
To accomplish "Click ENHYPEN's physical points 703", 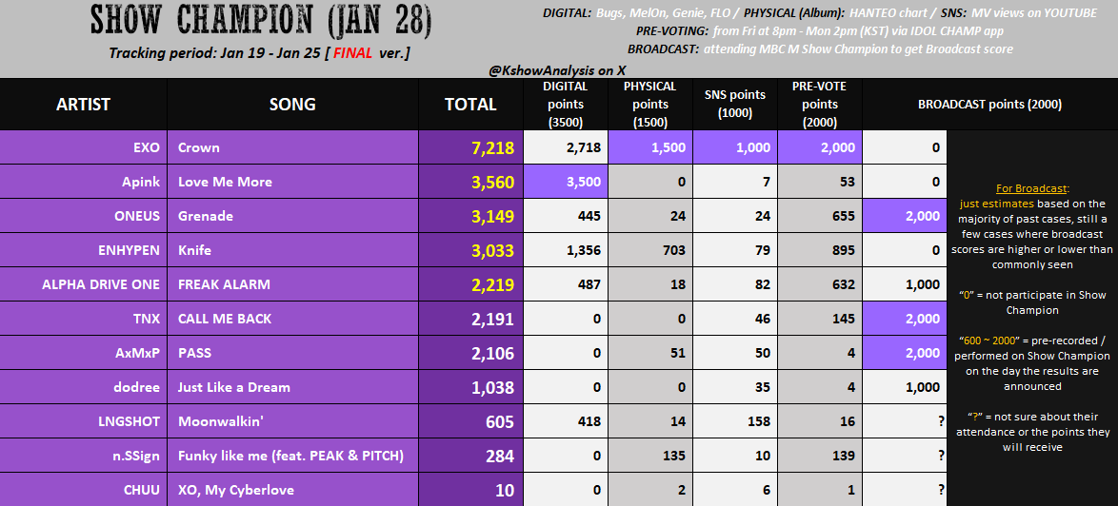I will [x=650, y=250].
